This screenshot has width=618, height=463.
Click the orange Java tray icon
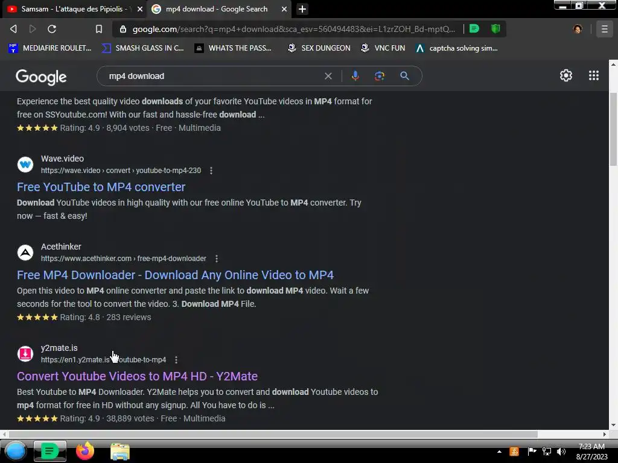(x=514, y=452)
